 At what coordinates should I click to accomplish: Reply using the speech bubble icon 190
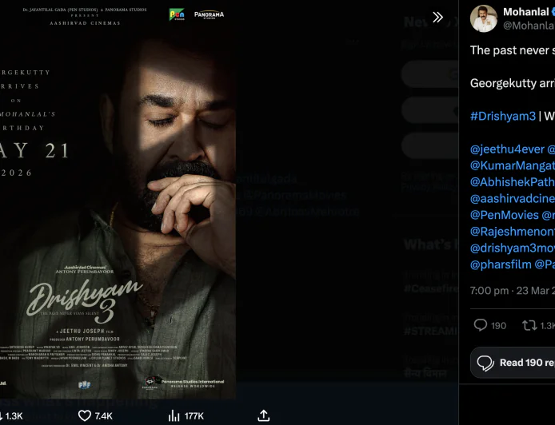(490, 325)
